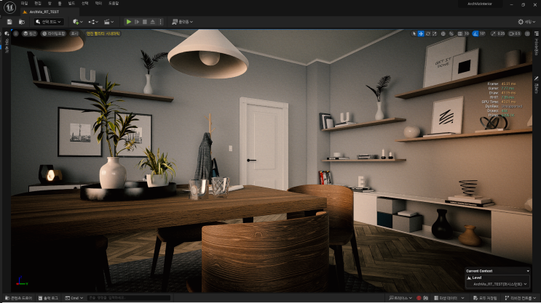541x303 pixels.
Task: Toggle world/local coordinate system globe icon
Action: pyautogui.click(x=443, y=33)
